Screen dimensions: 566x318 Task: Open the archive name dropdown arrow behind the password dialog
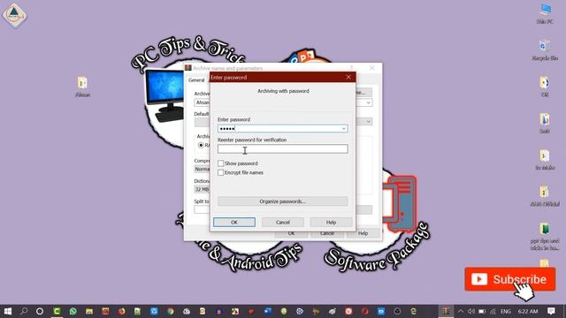pos(368,102)
